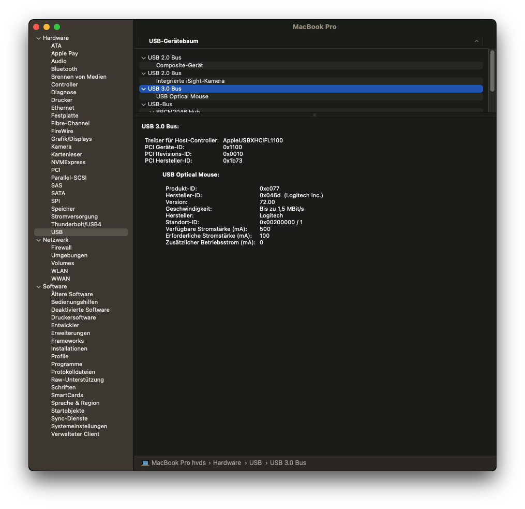Click MacBook Pro hvds in path bar
Screen dimensions: 525x509
(178, 463)
